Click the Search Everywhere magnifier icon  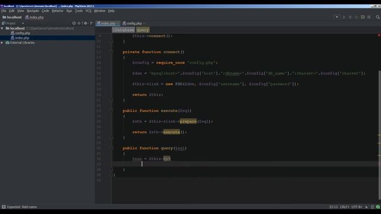click(378, 17)
